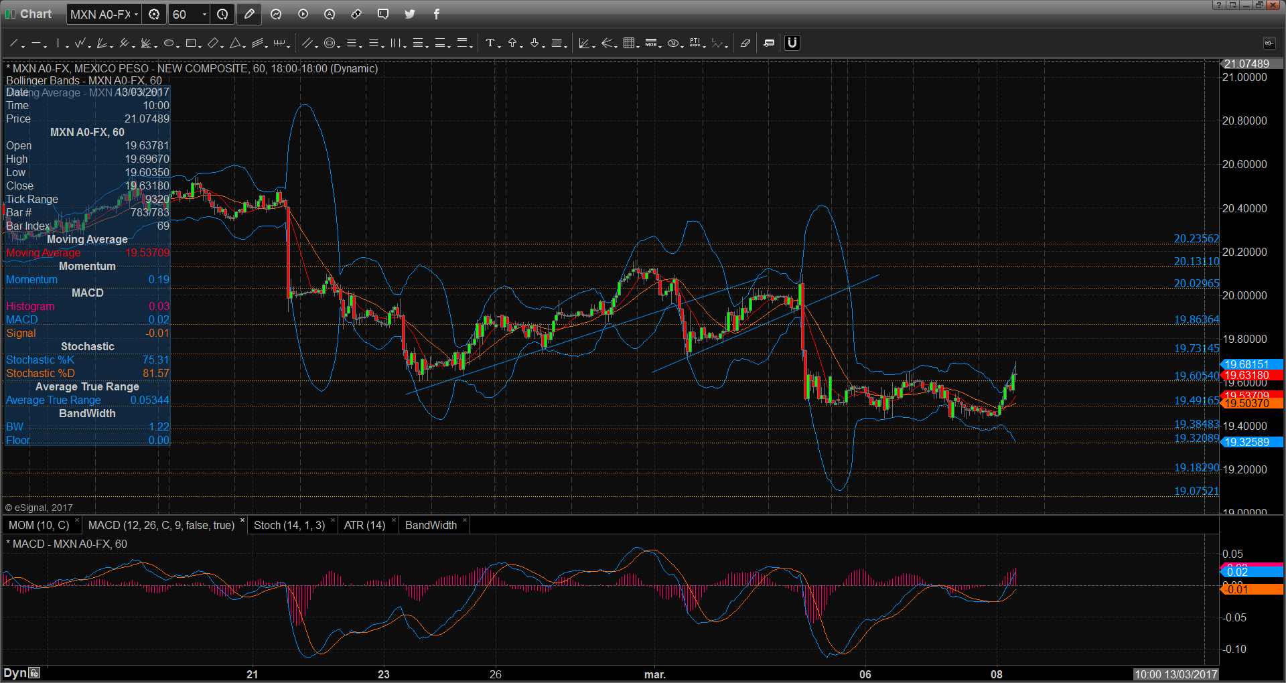
Task: Click the 10:00 13/03/2017 cursor time label
Action: click(1175, 674)
